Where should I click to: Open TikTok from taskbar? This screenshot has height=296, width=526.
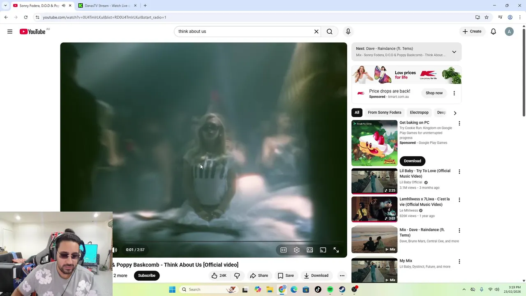[318, 289]
